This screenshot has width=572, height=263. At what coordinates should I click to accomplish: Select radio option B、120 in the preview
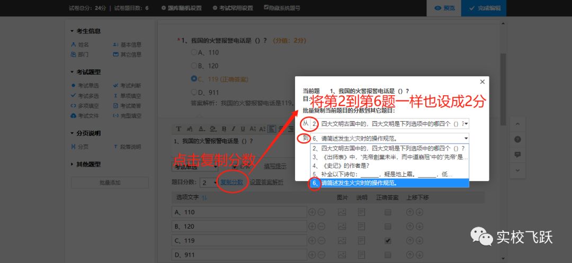click(194, 66)
